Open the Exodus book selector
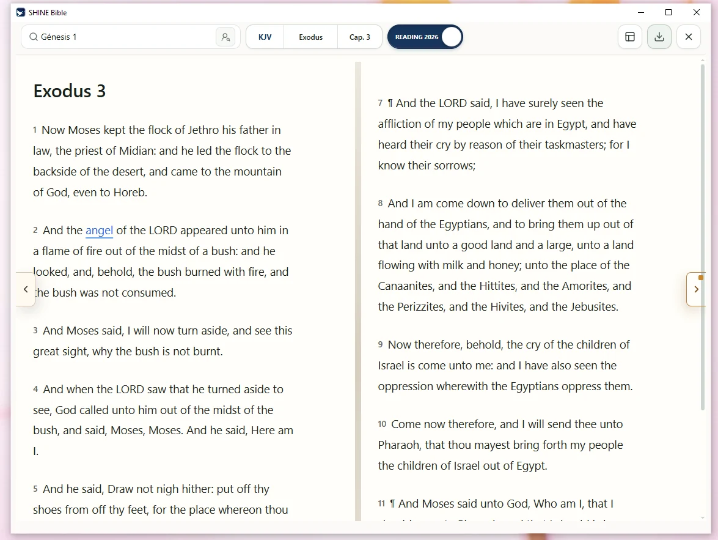This screenshot has height=540, width=718. [311, 37]
